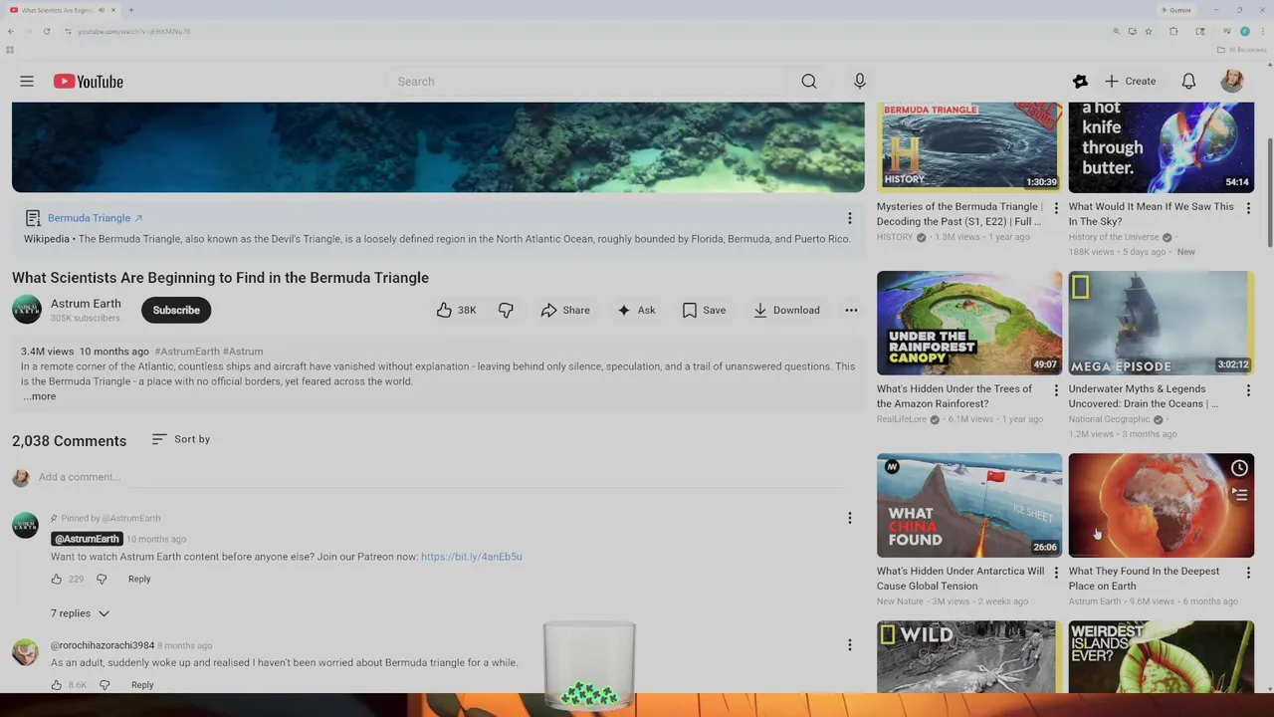
Task: Expand the 7 replies thread
Action: 80,613
